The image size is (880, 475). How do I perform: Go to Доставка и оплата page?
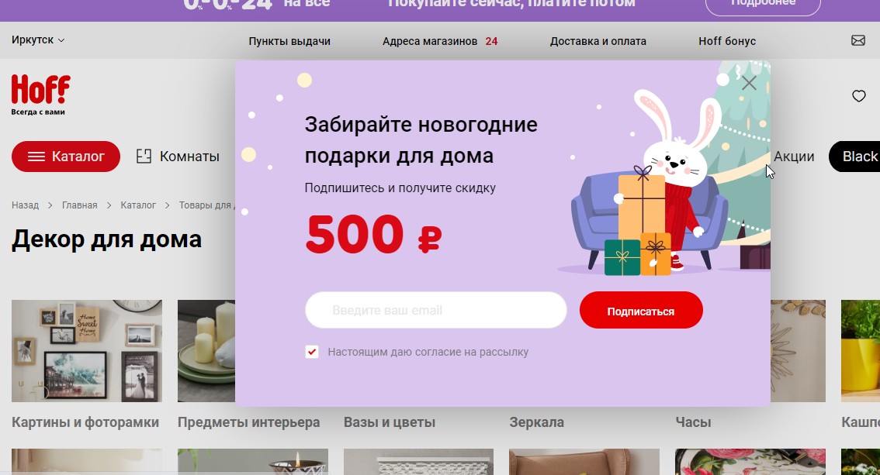click(598, 41)
